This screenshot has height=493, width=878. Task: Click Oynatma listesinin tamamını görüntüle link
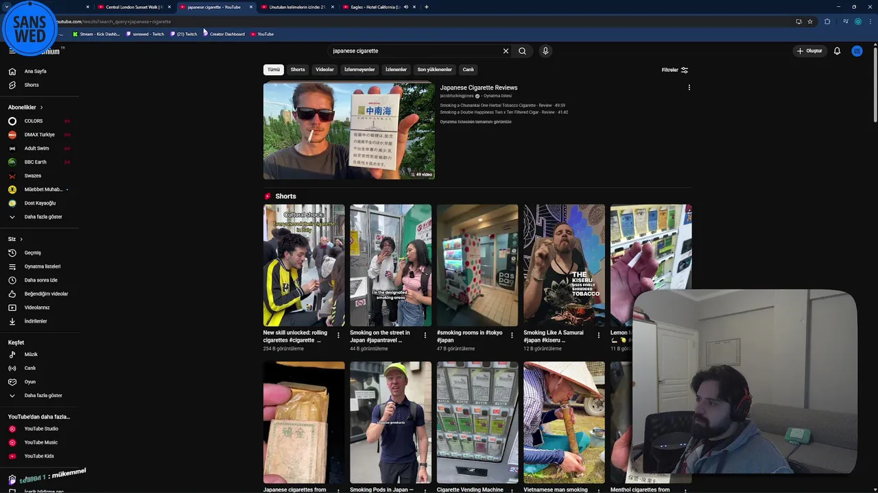[x=475, y=122]
